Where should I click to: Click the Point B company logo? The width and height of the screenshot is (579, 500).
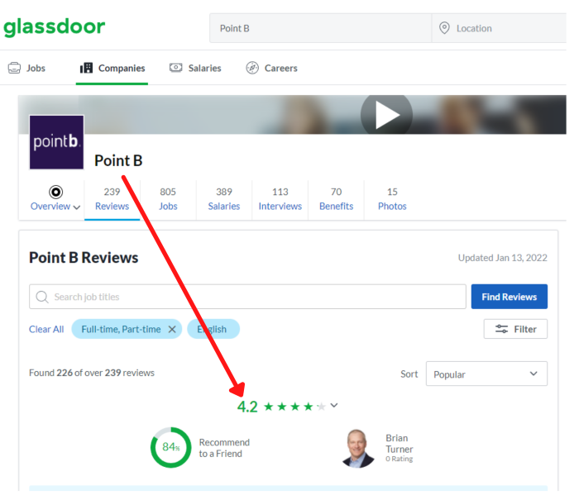click(x=56, y=142)
